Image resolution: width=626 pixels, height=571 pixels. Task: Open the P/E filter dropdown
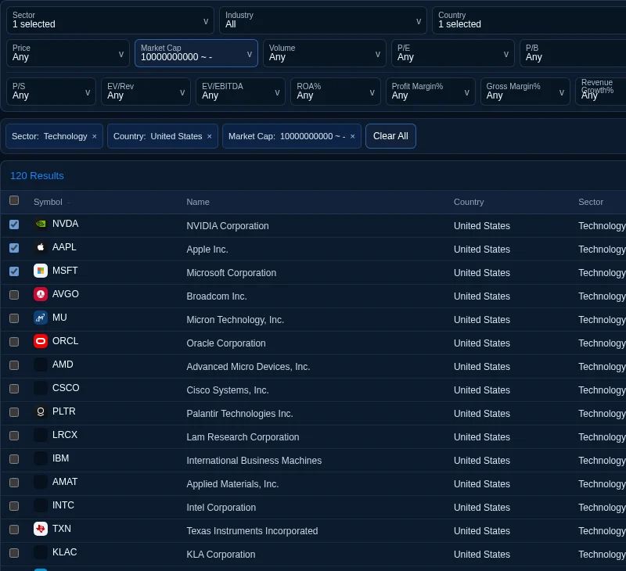(453, 53)
